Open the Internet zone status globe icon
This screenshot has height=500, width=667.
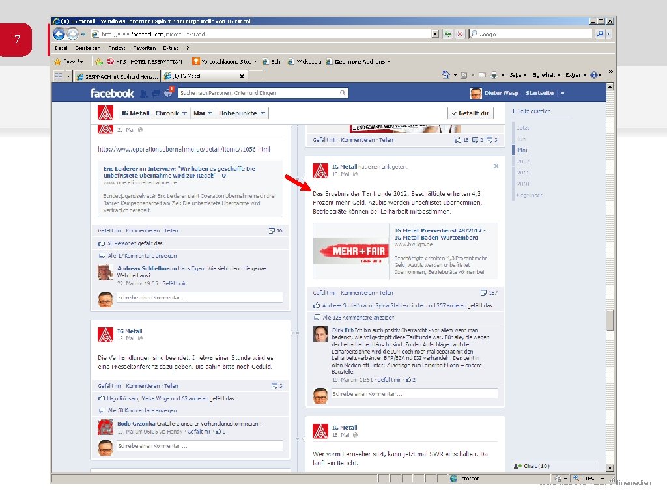coord(453,479)
